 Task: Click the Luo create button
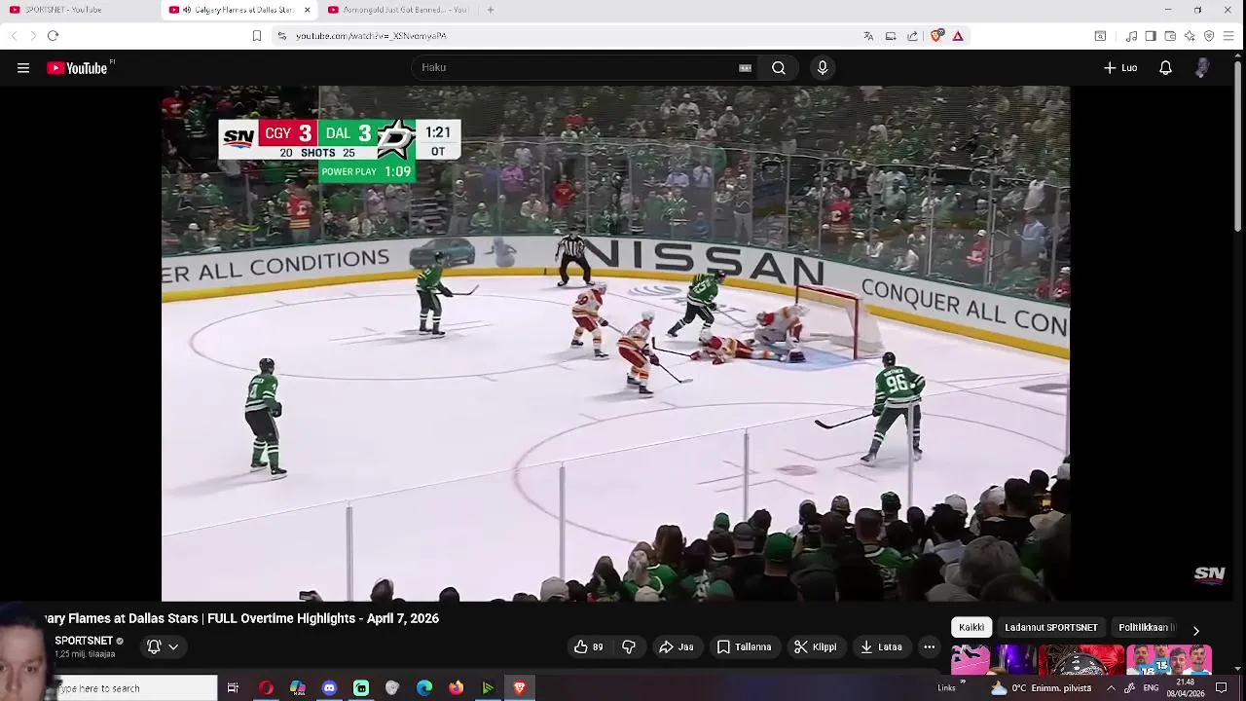[1120, 68]
